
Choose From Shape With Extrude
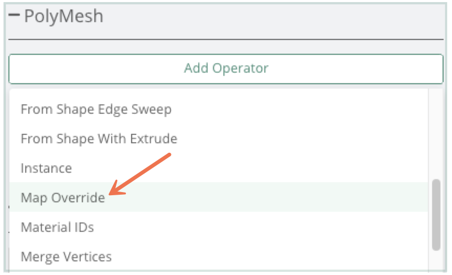(99, 139)
